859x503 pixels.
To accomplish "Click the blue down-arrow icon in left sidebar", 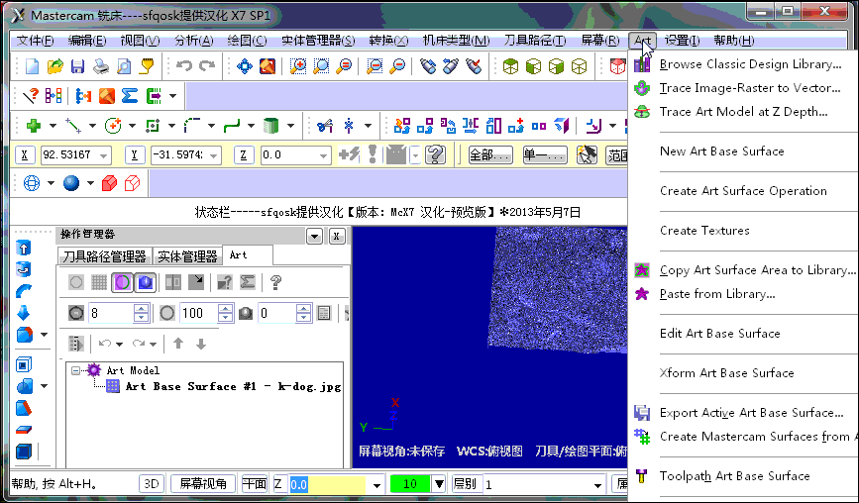I will click(x=24, y=313).
